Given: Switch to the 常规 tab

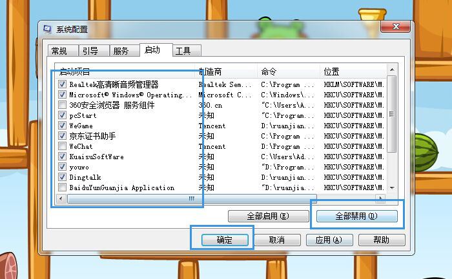Looking at the screenshot, I should (x=60, y=51).
